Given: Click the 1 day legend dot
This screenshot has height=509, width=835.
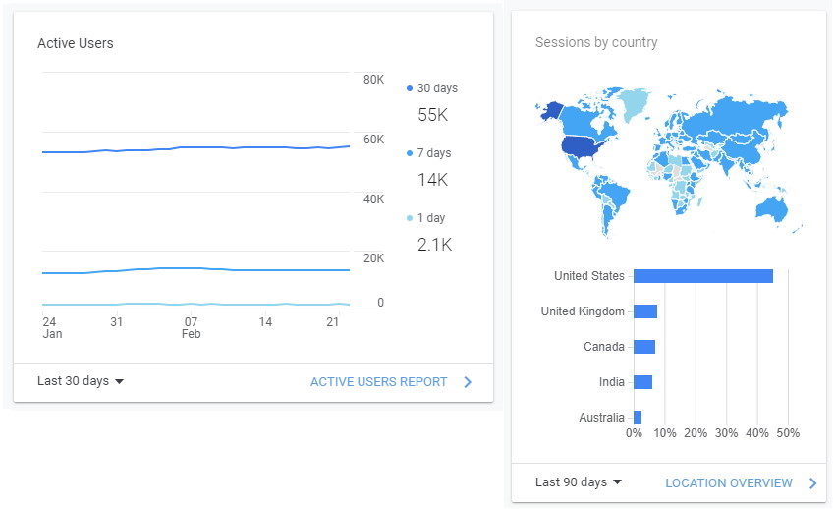Looking at the screenshot, I should pos(410,218).
